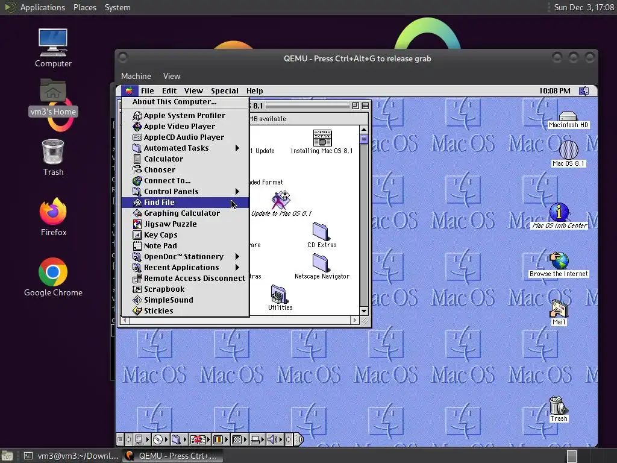Open the Finder application menu icon
This screenshot has height=463, width=617.
(x=584, y=91)
